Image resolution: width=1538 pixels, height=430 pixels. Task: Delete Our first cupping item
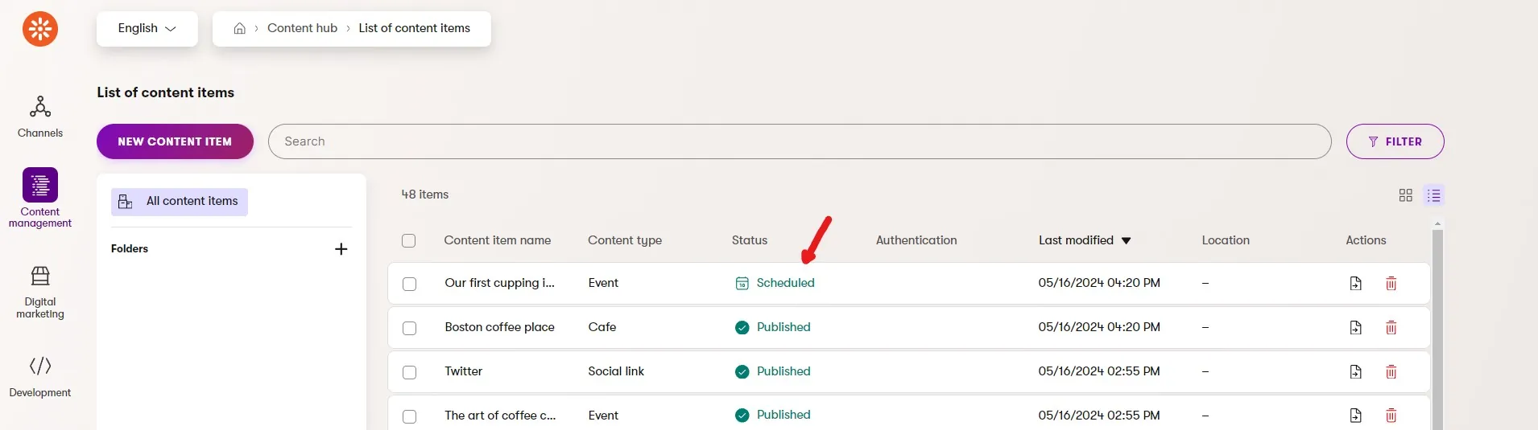tap(1391, 283)
